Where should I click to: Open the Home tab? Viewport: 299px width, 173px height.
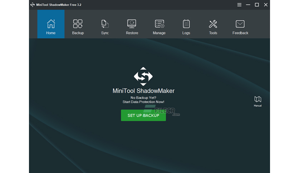51,24
